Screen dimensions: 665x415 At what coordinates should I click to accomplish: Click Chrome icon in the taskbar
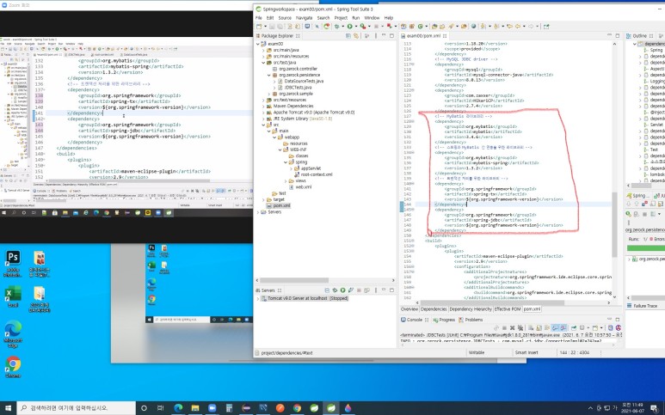click(297, 408)
